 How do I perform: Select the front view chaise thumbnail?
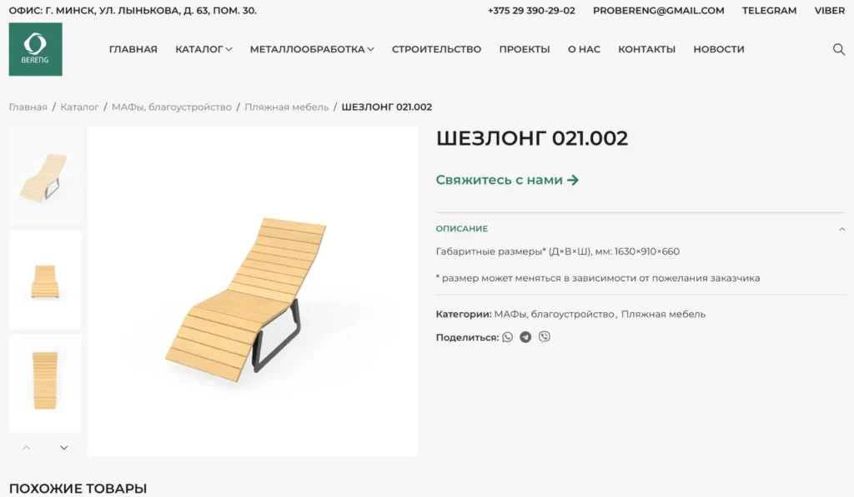(45, 280)
